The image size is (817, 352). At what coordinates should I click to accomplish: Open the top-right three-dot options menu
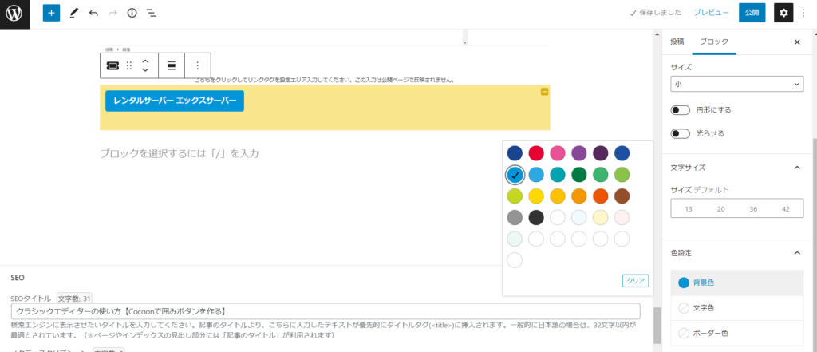coord(803,13)
